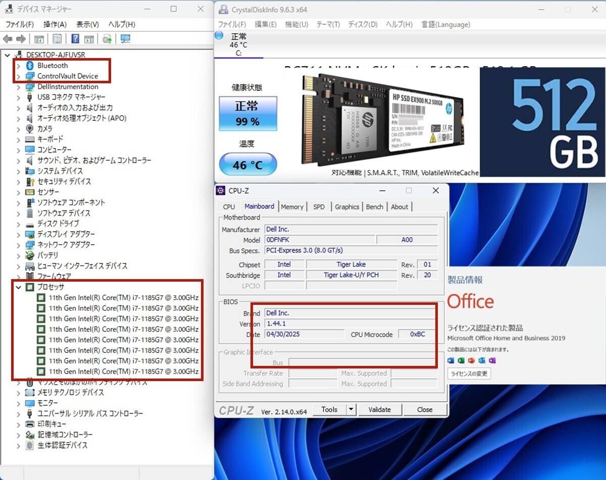The height and width of the screenshot is (480, 606).
Task: Open テーマ(T) menu in CrystalDiskInfo
Action: click(328, 24)
